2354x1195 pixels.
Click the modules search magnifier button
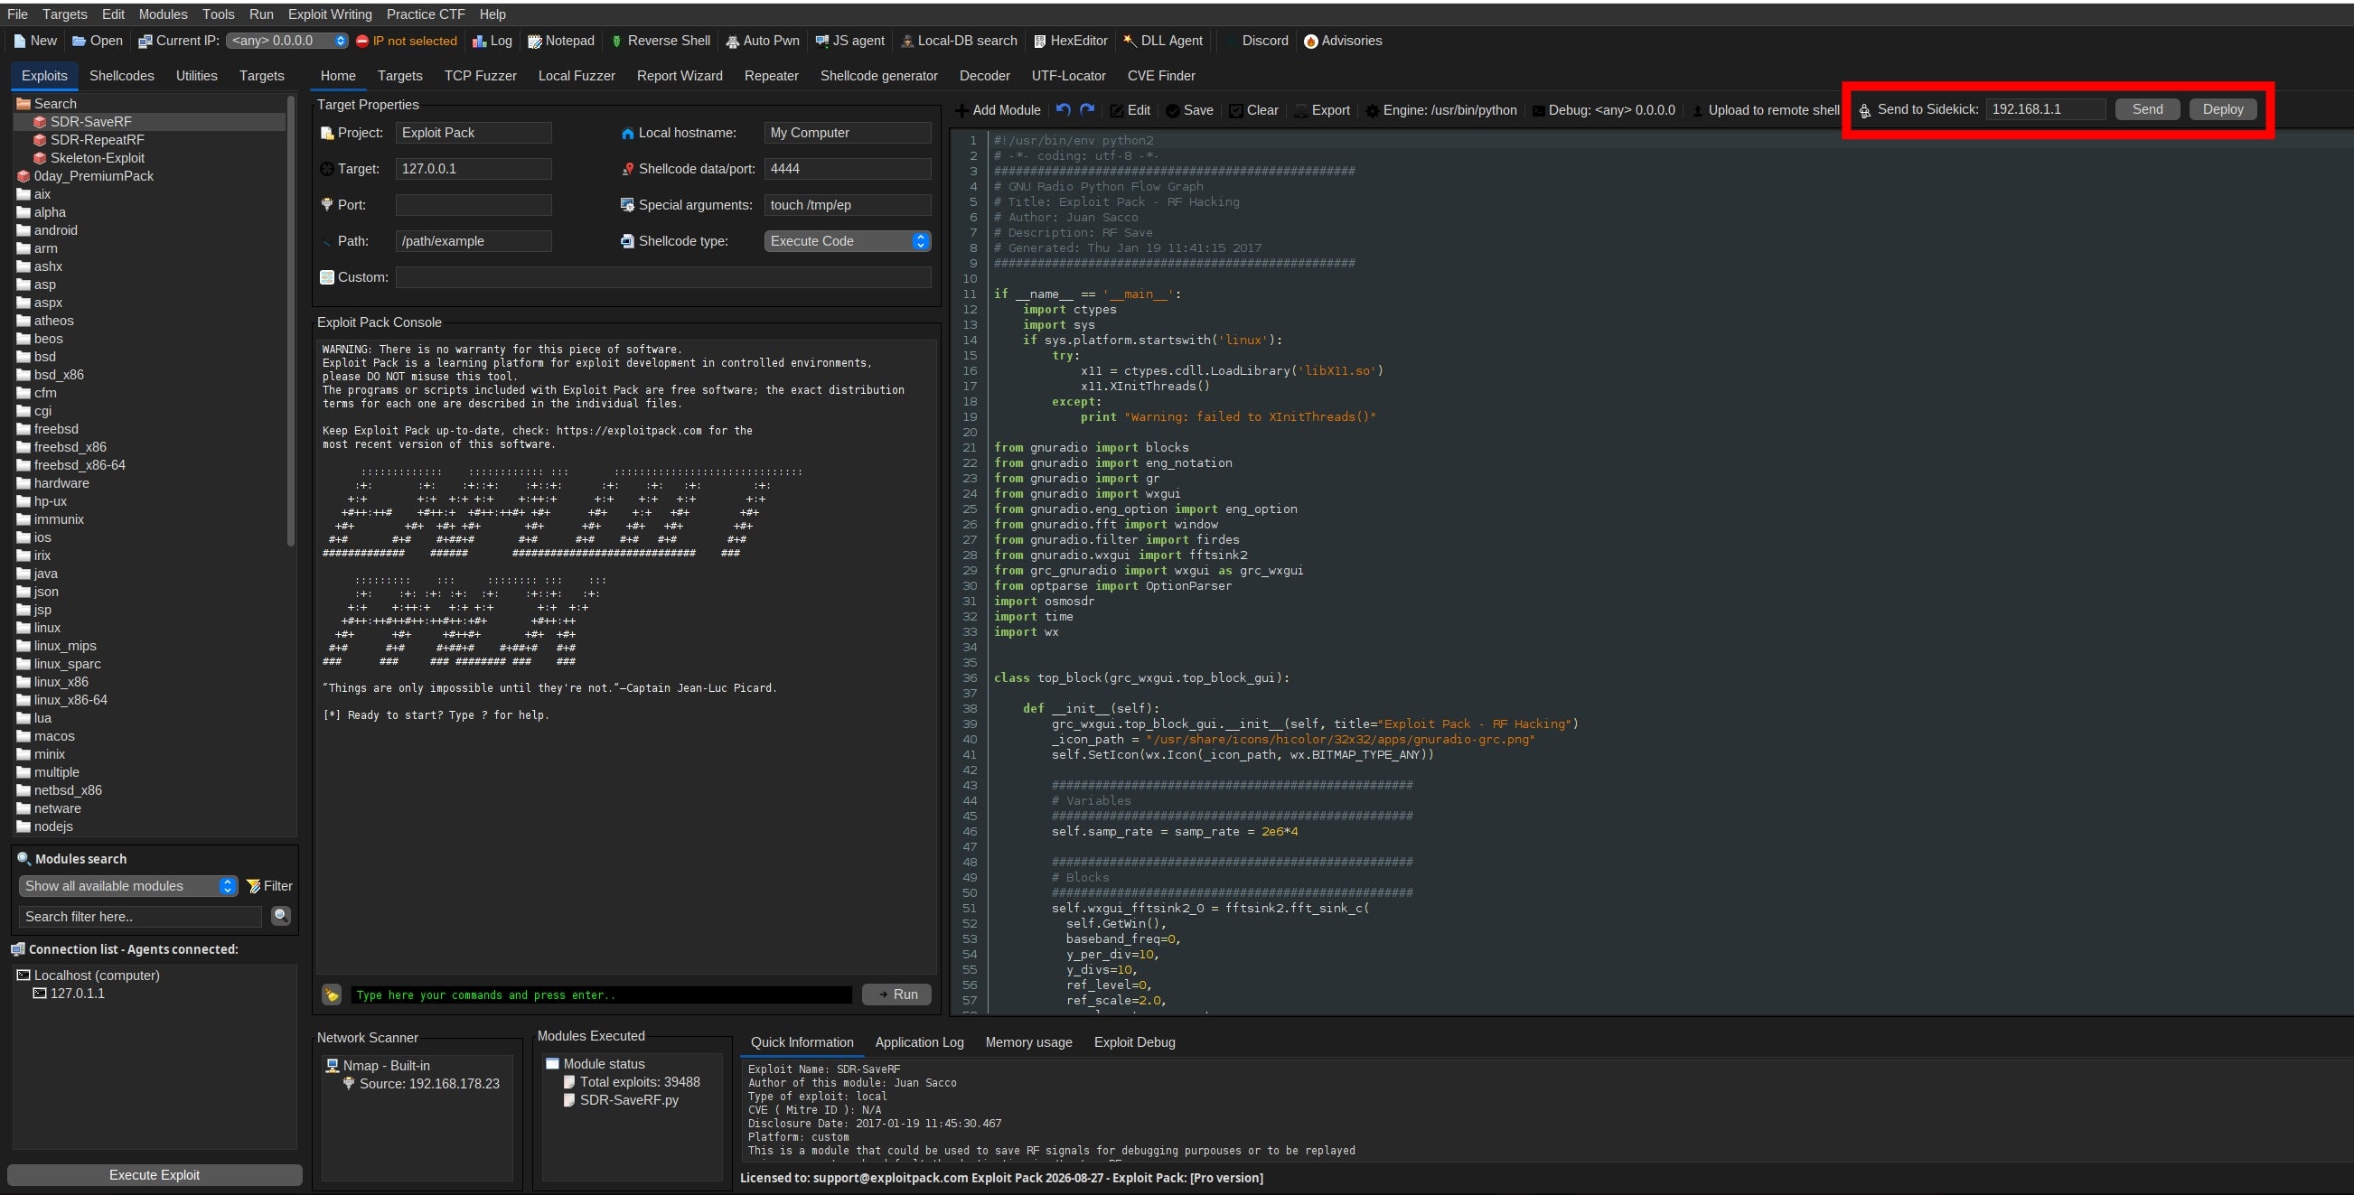click(280, 915)
